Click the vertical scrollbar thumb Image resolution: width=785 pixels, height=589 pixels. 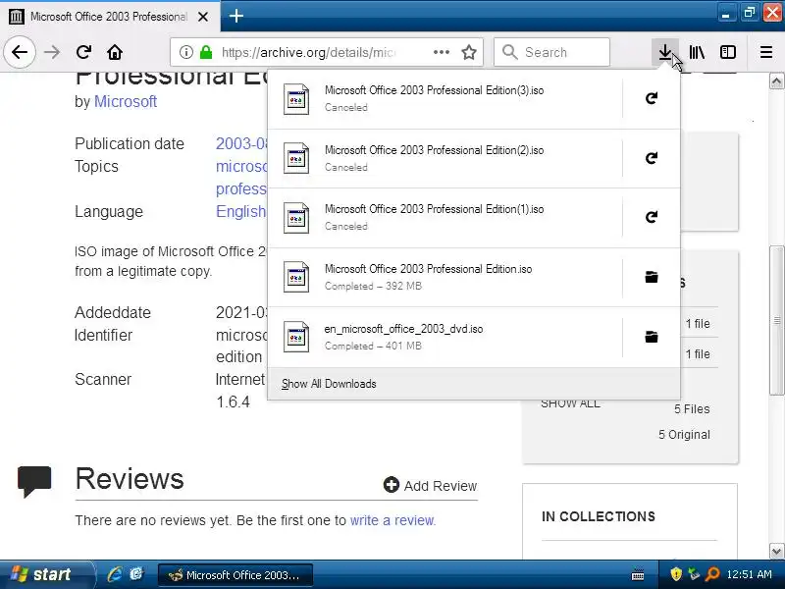[x=776, y=321]
